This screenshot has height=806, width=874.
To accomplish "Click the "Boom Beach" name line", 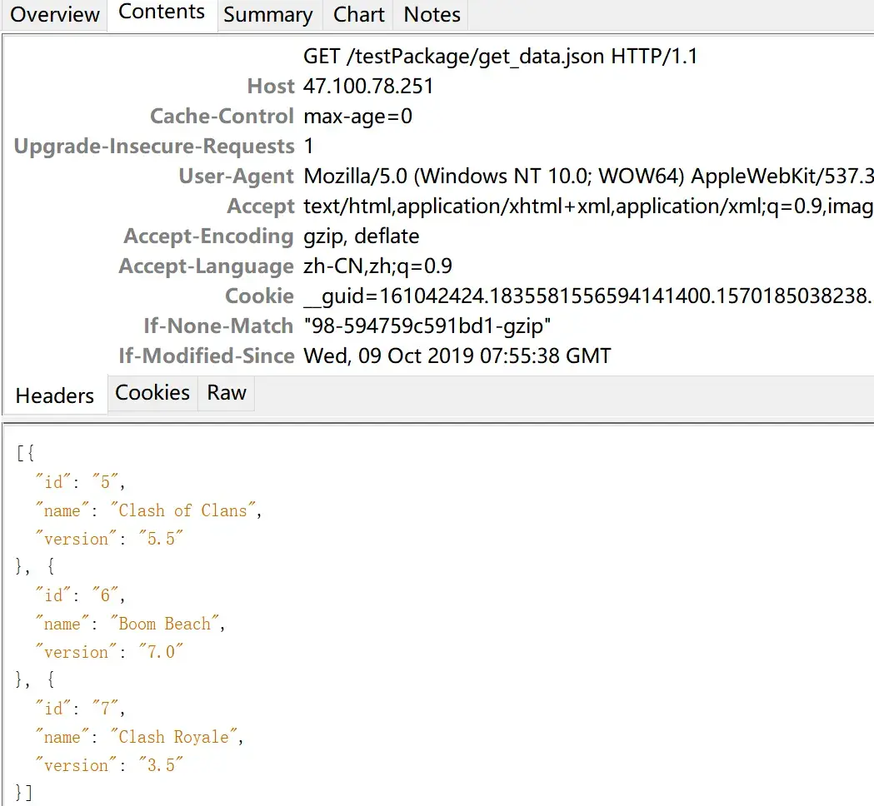I will [x=129, y=624].
